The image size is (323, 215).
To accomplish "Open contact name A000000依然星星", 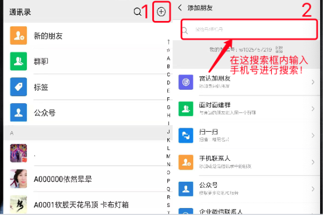I will pyautogui.click(x=63, y=179).
